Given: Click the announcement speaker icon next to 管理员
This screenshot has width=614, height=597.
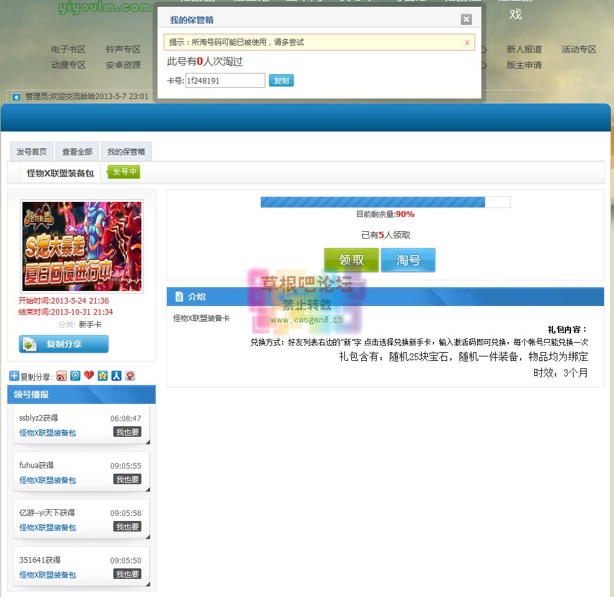Looking at the screenshot, I should pos(15,97).
